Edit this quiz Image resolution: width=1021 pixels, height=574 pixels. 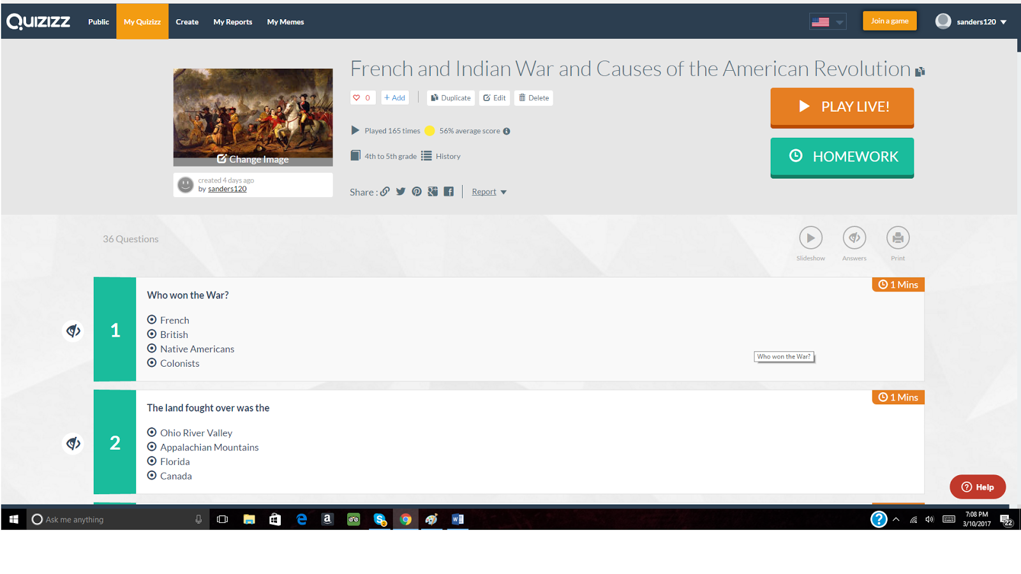(495, 98)
